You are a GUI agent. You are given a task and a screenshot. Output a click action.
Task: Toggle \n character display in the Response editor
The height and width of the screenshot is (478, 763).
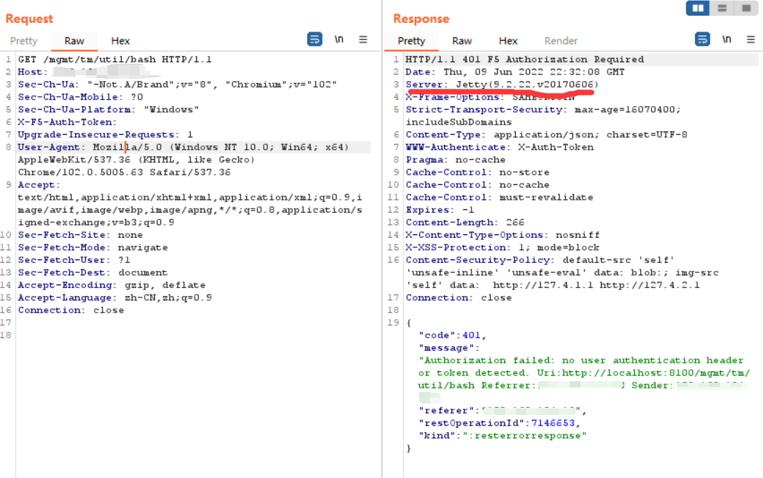coord(726,40)
